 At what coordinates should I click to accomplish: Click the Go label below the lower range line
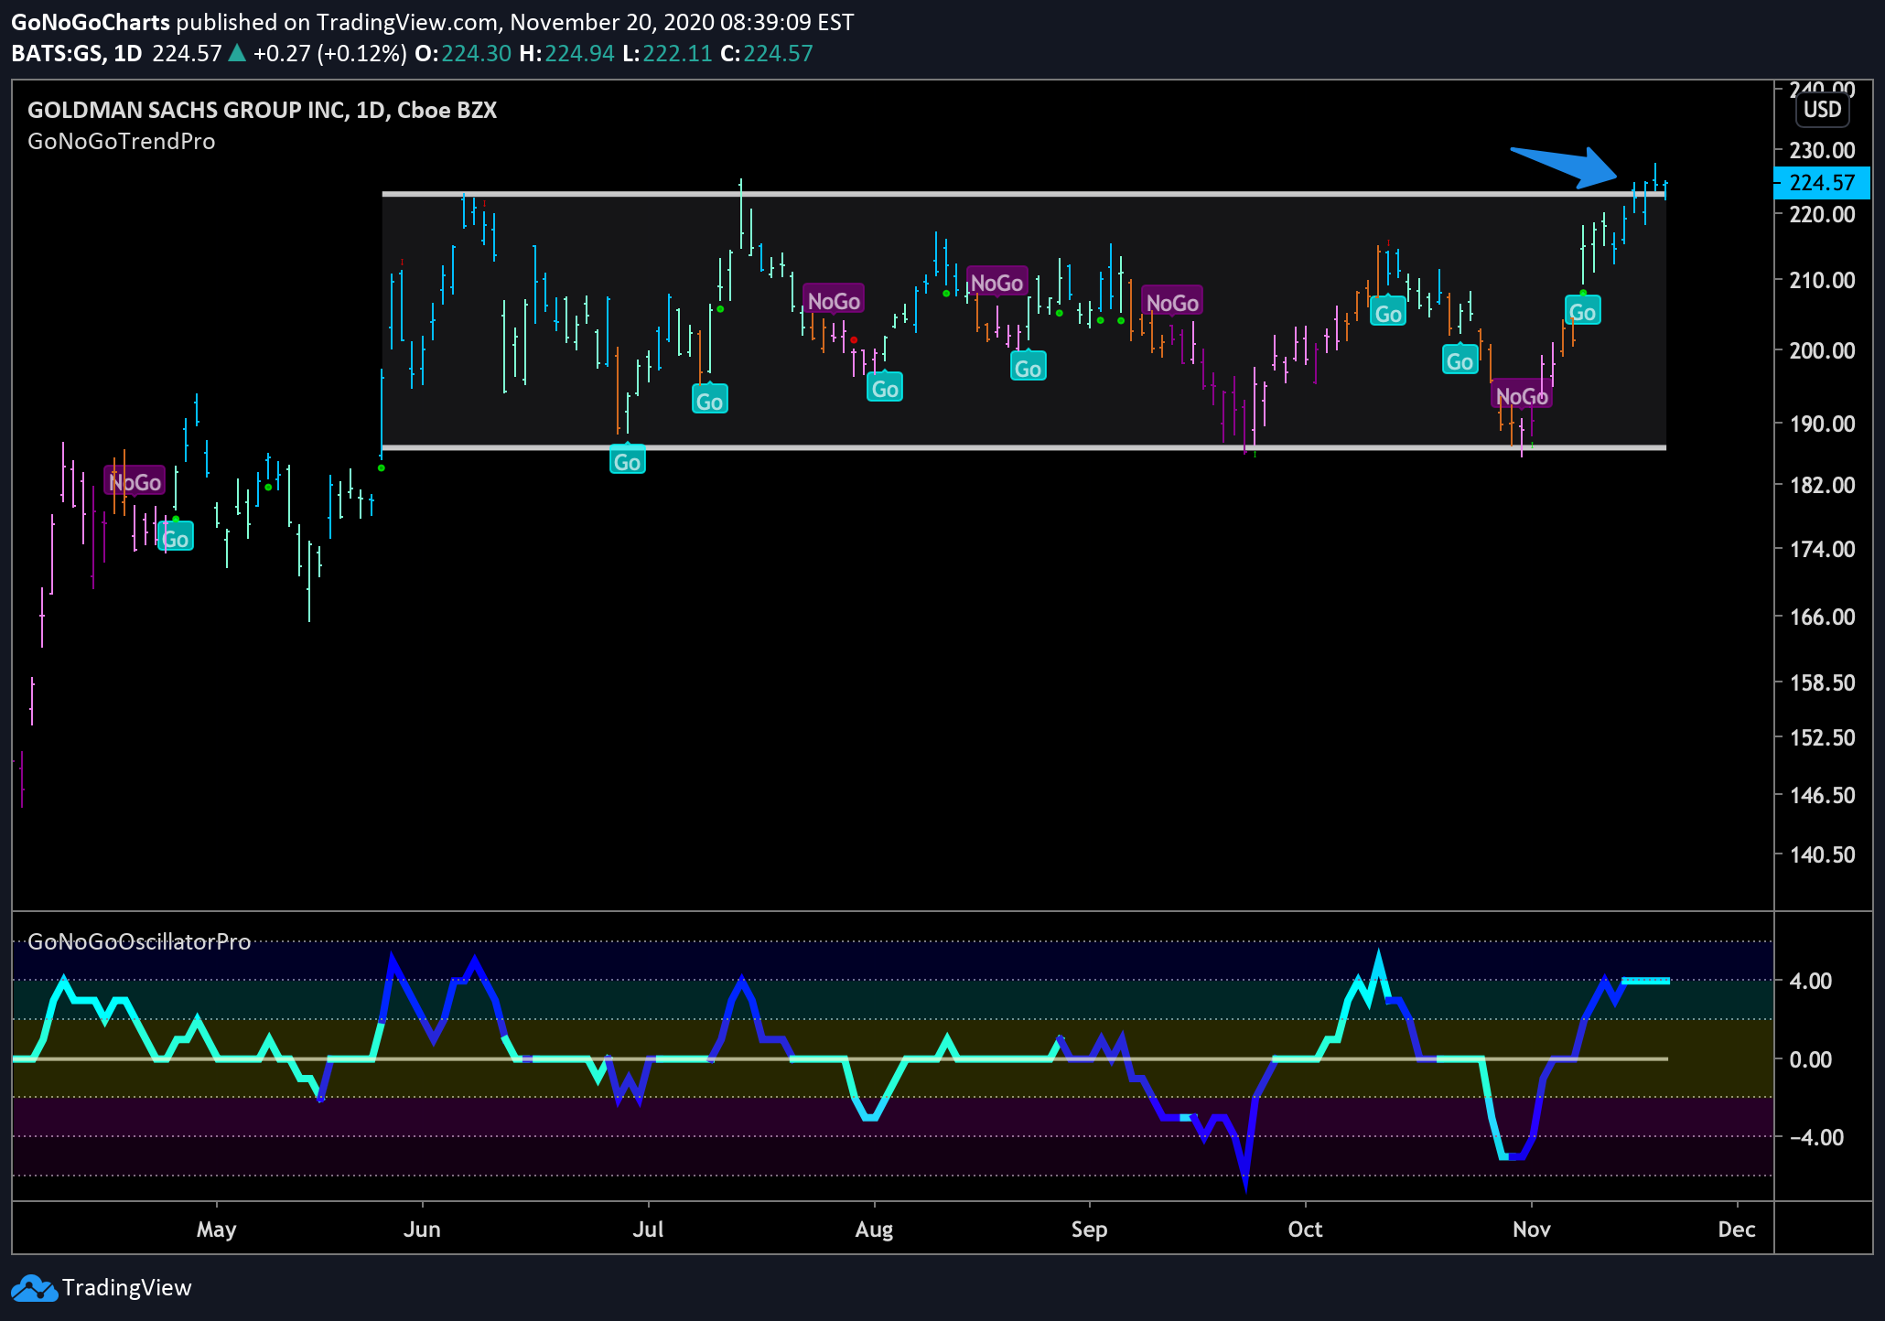coord(627,461)
